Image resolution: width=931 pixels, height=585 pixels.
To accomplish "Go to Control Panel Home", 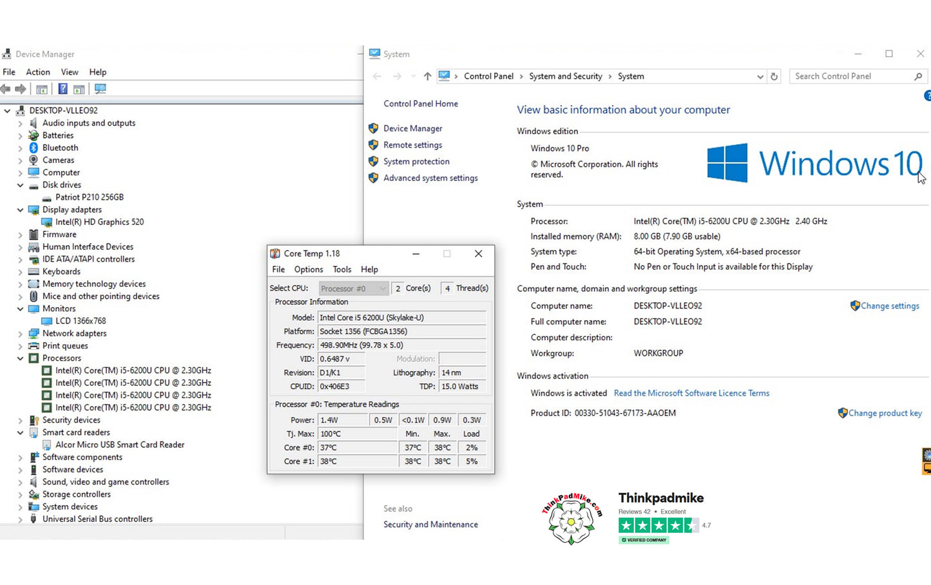I will click(x=421, y=104).
